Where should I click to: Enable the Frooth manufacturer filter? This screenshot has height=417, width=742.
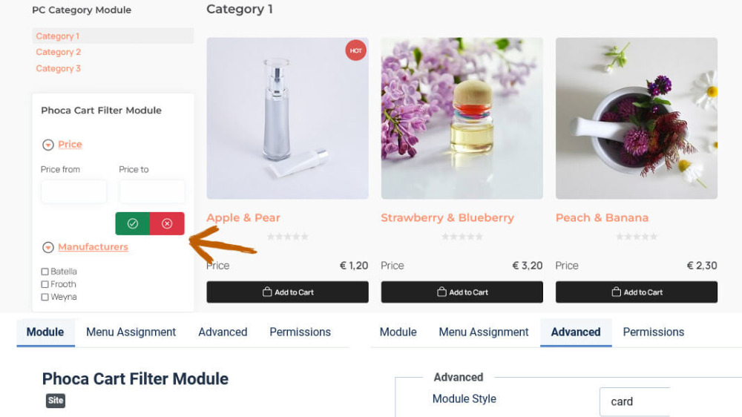(45, 284)
